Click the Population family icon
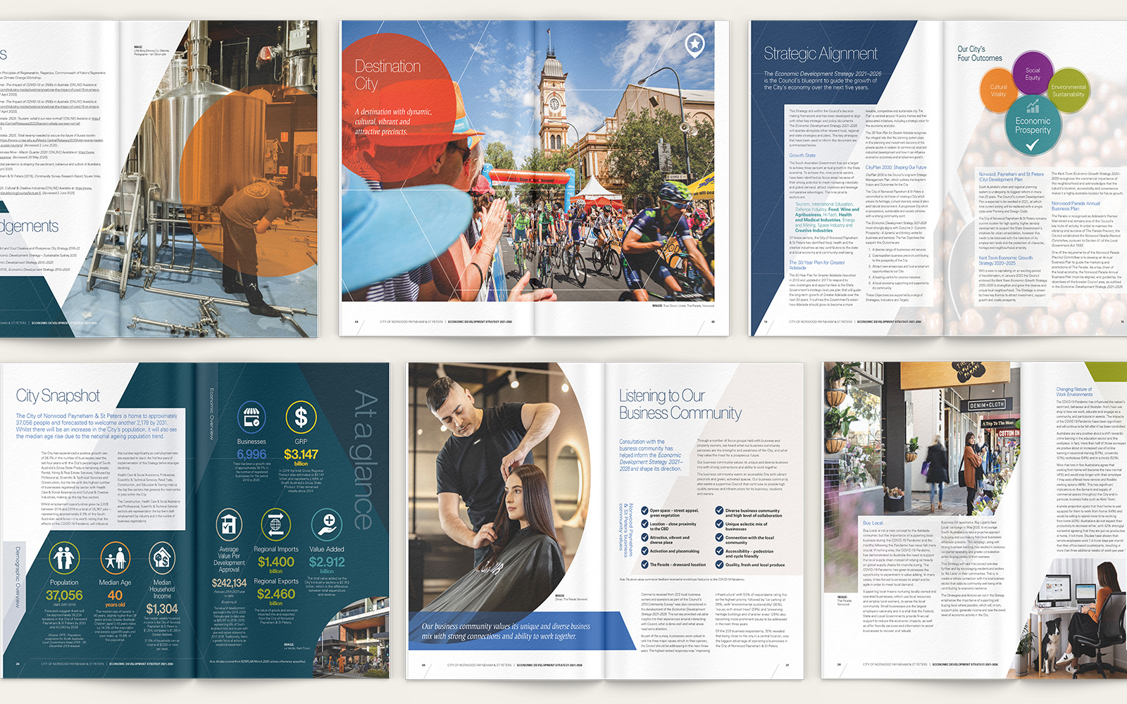Viewport: 1127px width, 704px height. point(64,559)
